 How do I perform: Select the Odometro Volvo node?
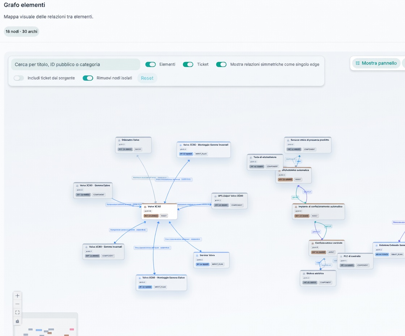(x=133, y=145)
